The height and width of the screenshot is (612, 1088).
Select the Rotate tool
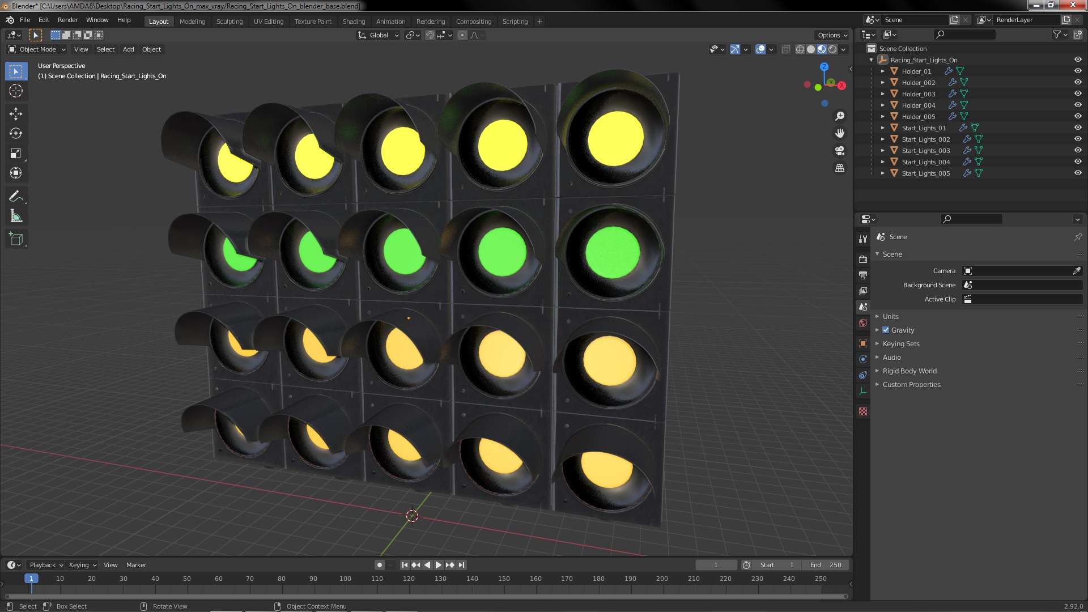(16, 134)
